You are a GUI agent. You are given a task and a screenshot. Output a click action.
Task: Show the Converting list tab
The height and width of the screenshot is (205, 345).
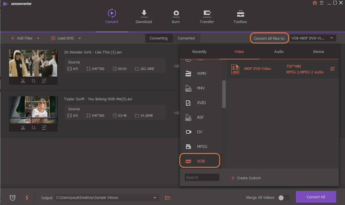(x=159, y=38)
